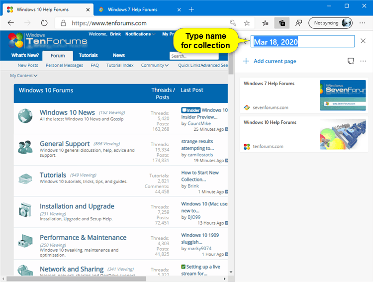Open Collections sharing and more ellipsis
This screenshot has height=282, width=373.
pyautogui.click(x=363, y=61)
